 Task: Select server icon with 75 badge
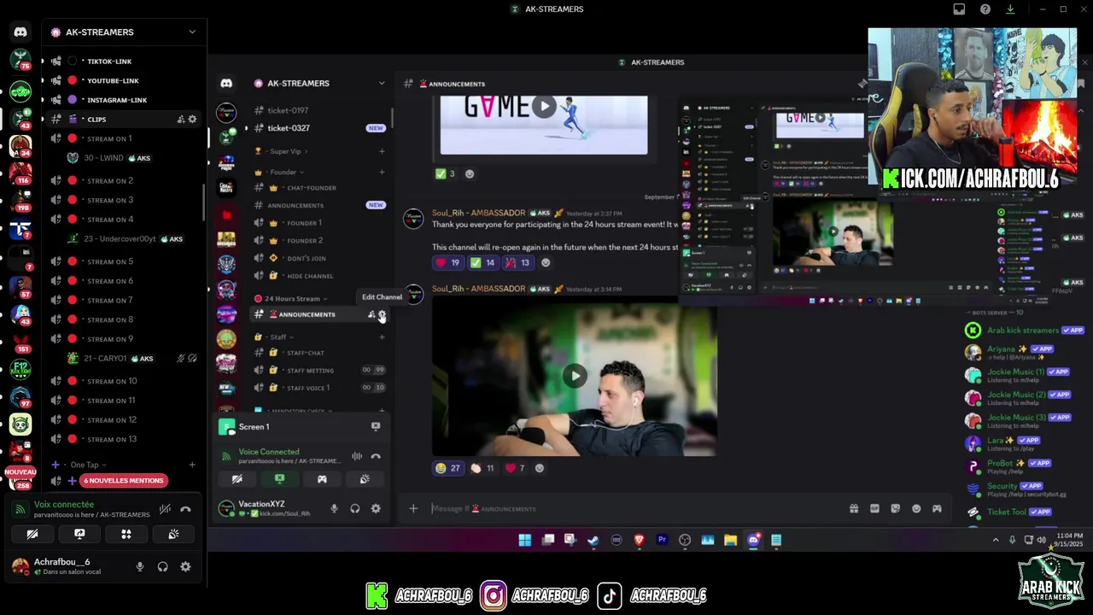(x=20, y=60)
